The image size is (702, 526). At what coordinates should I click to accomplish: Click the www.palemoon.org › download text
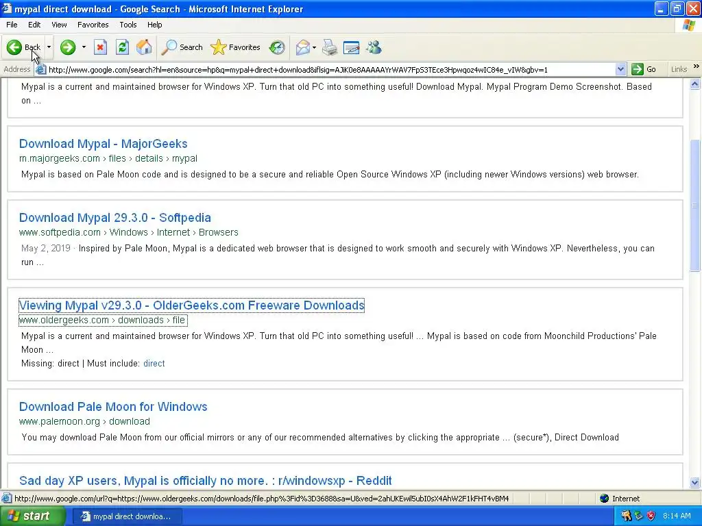point(84,421)
